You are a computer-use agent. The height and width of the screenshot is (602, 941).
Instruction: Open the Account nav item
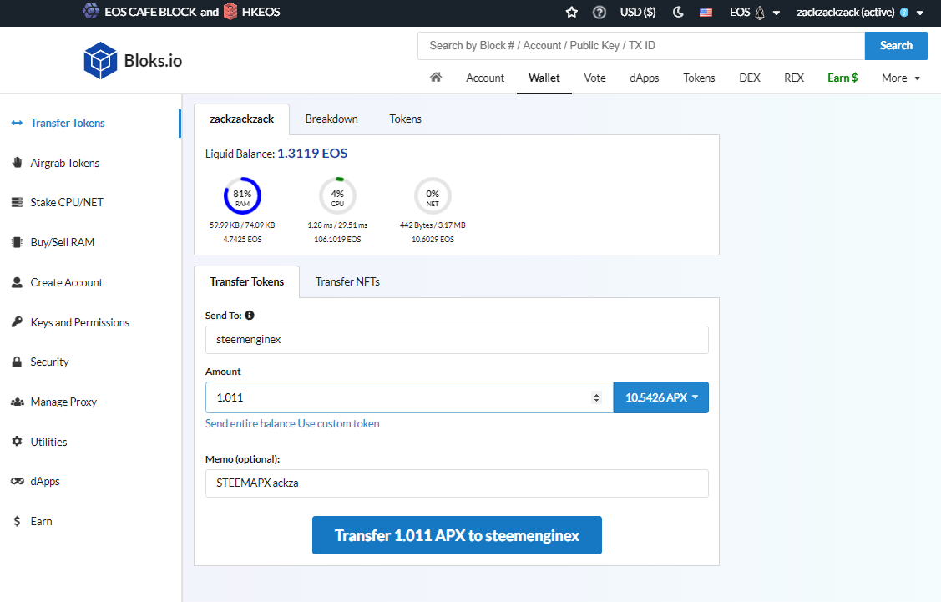click(x=485, y=78)
